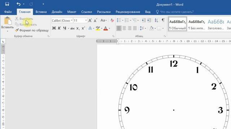This screenshot has height=129, width=231.
Task: Click the bulleted list icon
Action: (x=119, y=20)
